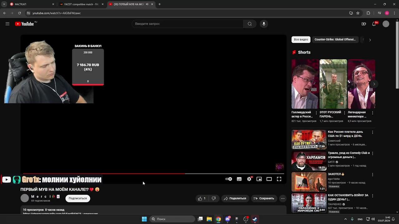Screen dimensions: 399x224
Task: Click the taskbar Поиск search box
Action: 172,219
